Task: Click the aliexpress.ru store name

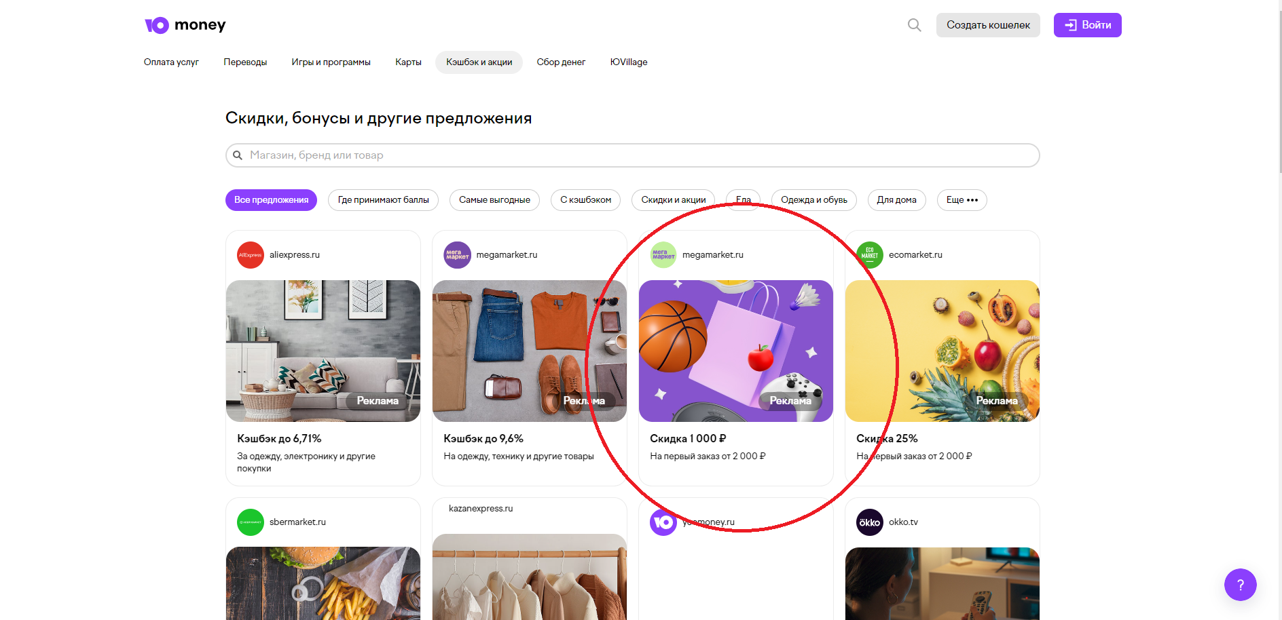Action: pos(295,255)
